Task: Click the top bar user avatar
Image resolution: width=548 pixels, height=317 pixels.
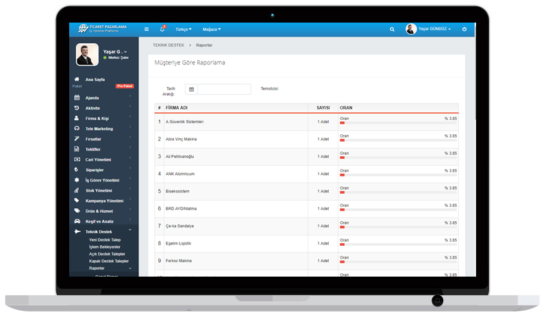Action: click(x=411, y=29)
